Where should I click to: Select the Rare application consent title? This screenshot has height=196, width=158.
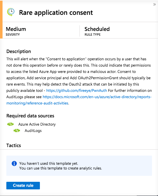click(56, 13)
